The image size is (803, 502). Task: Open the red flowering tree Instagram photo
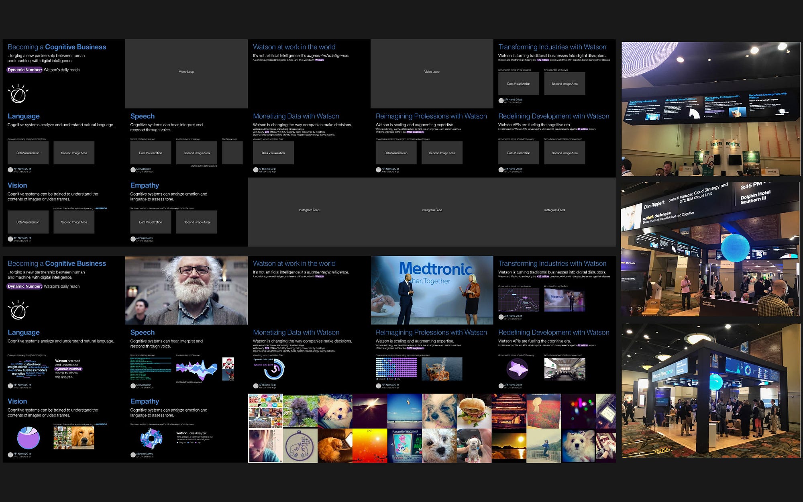[544, 411]
